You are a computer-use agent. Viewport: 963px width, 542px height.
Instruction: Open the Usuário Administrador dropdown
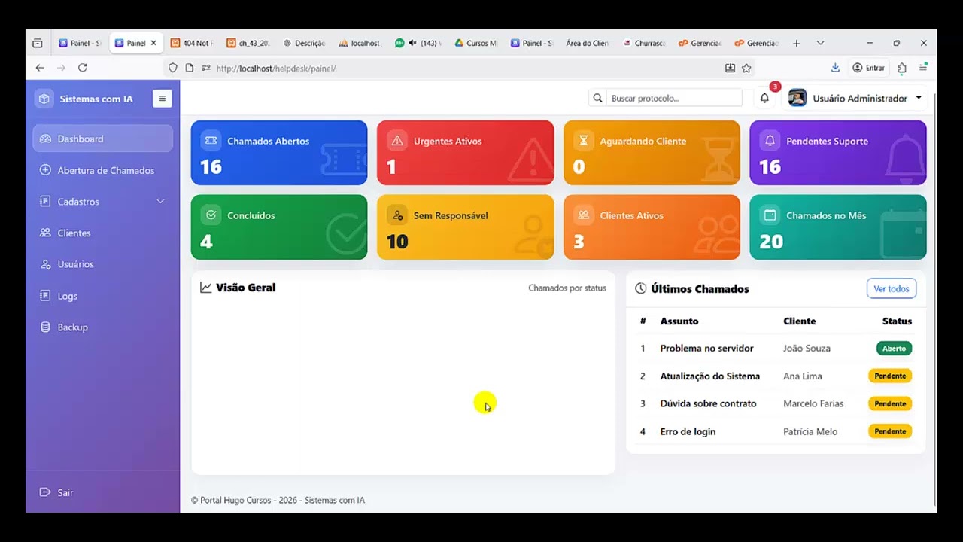tap(856, 98)
